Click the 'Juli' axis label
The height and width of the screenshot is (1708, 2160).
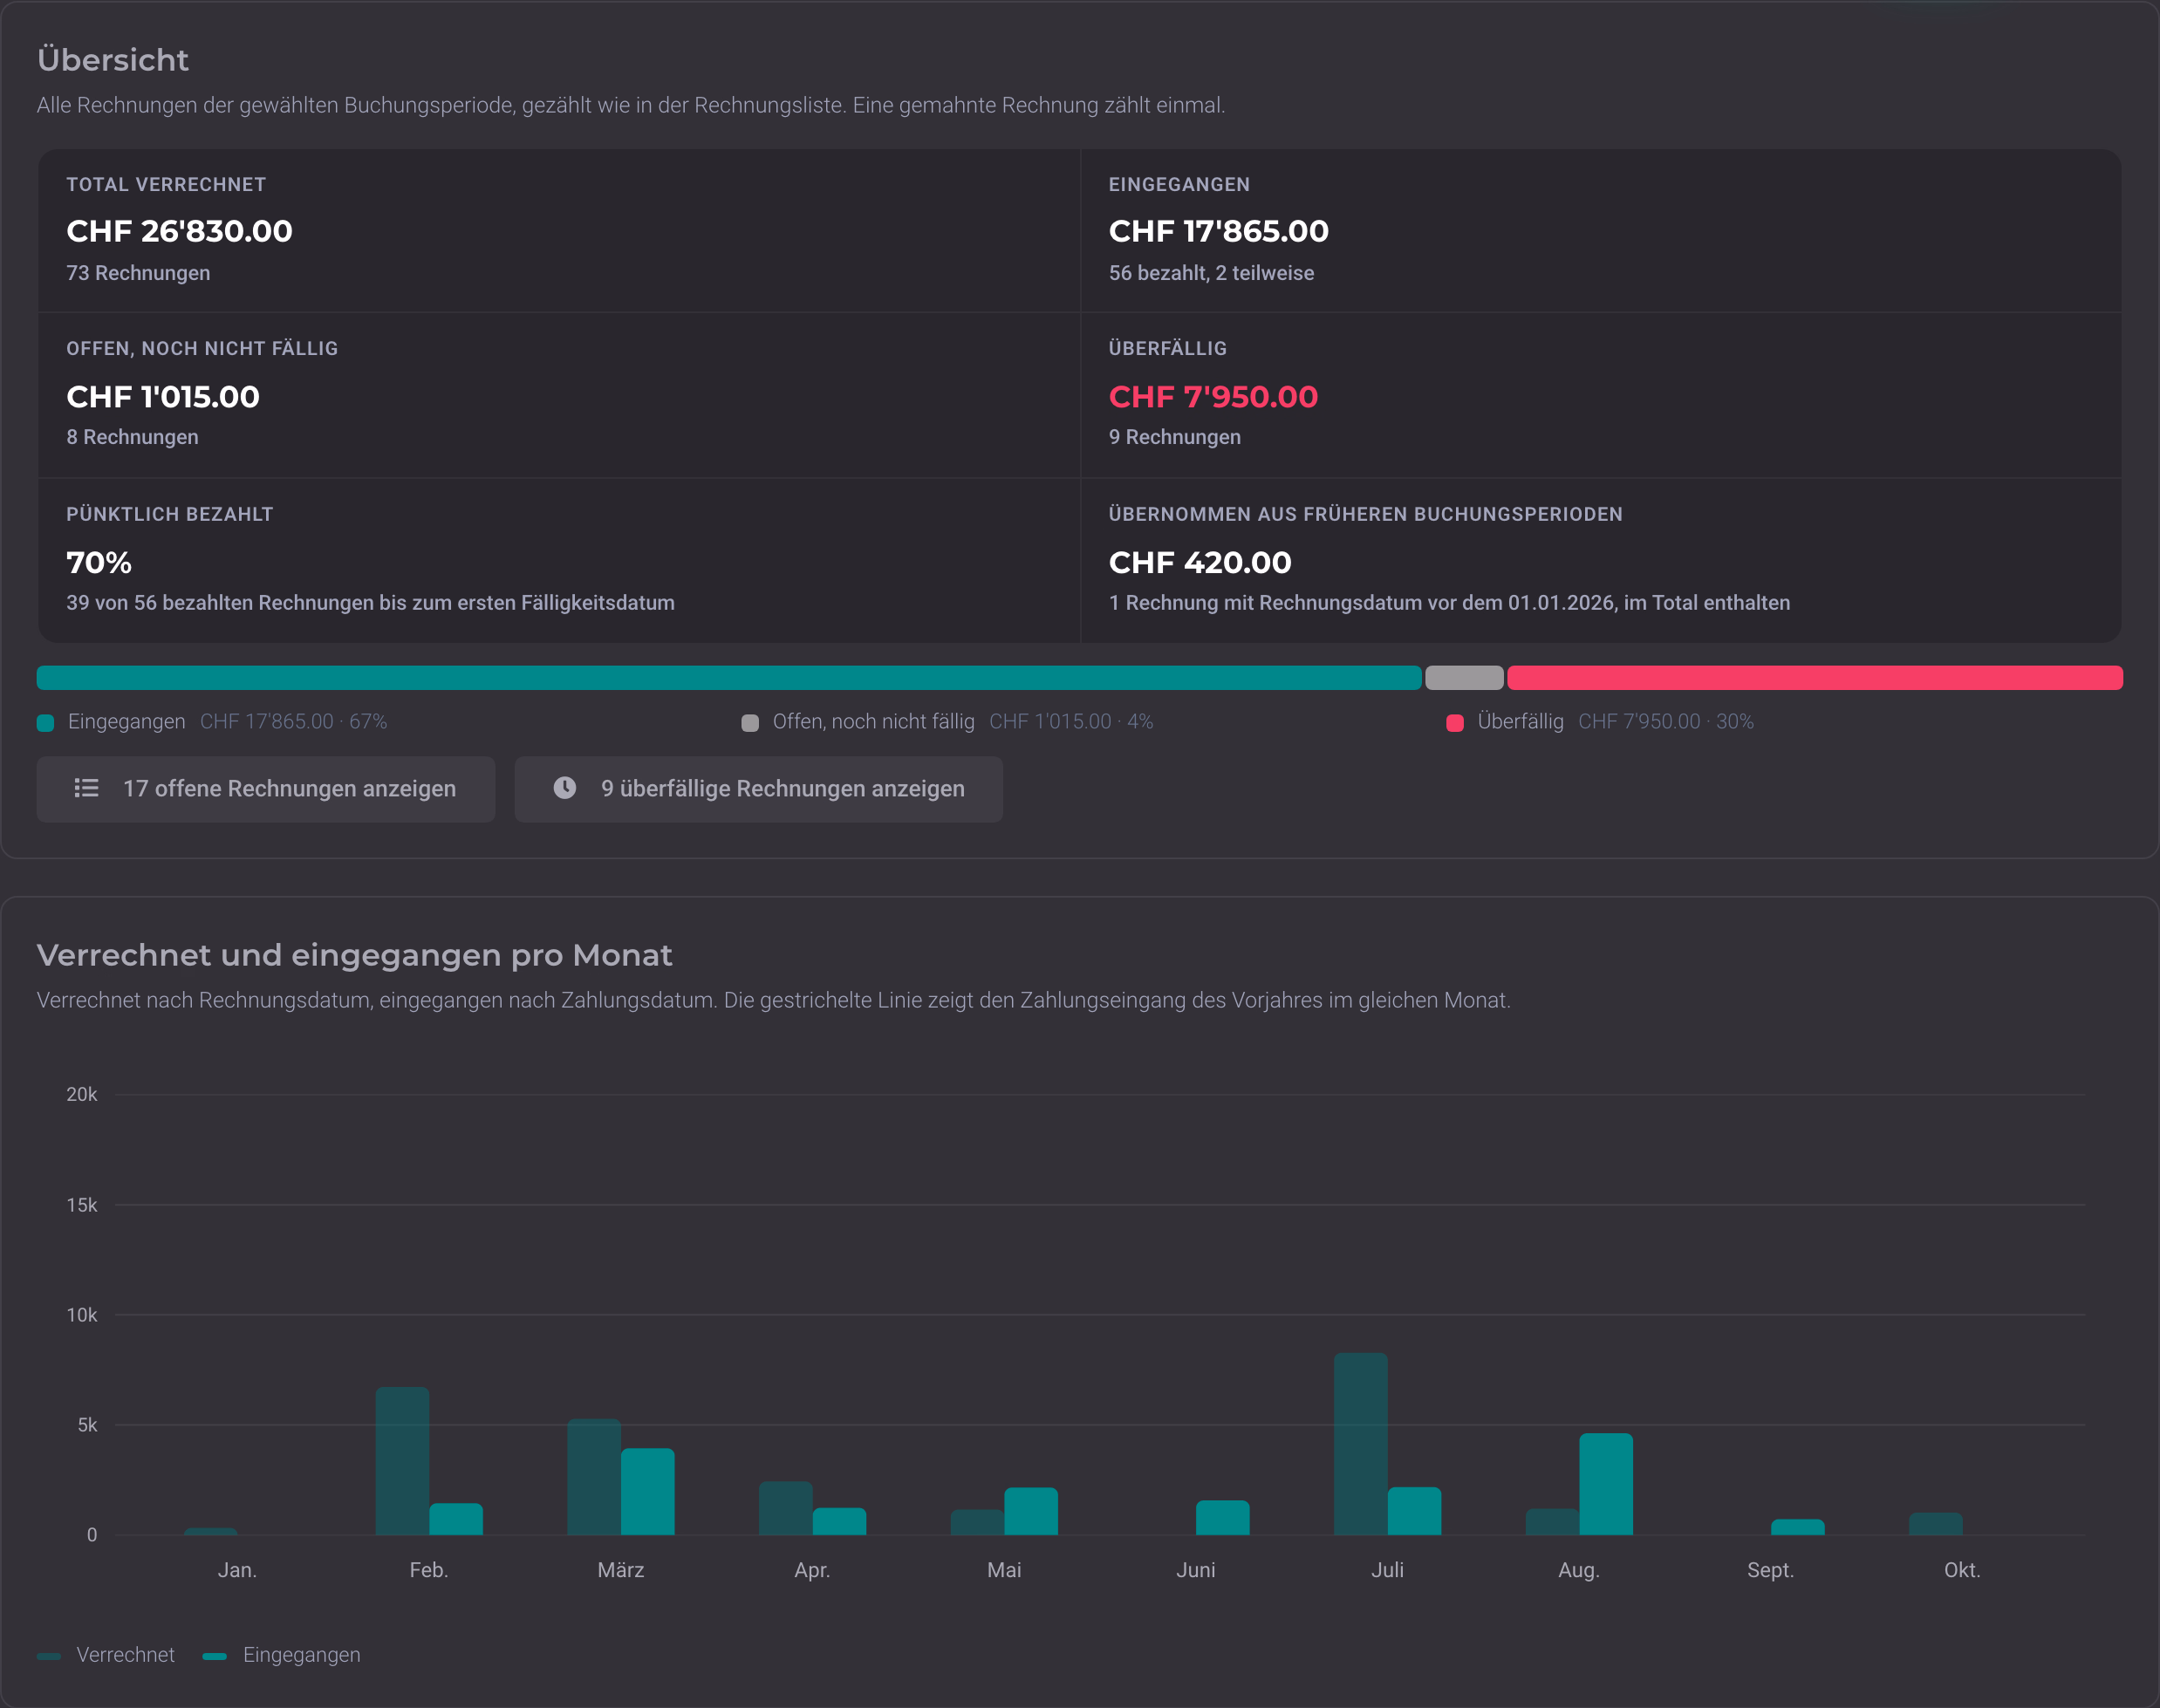click(x=1388, y=1570)
